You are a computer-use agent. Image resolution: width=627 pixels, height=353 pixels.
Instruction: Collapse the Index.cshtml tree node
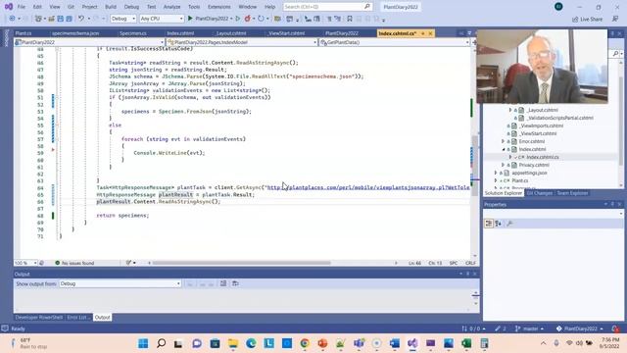click(503, 149)
